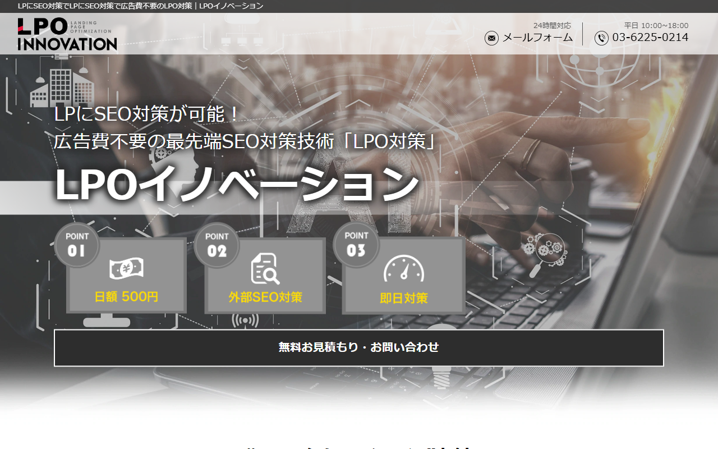Select the POINT 01 circular badge
This screenshot has height=449, width=718.
click(x=77, y=245)
